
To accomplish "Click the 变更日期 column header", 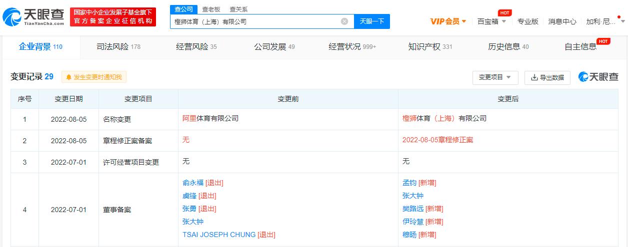I will coord(68,99).
